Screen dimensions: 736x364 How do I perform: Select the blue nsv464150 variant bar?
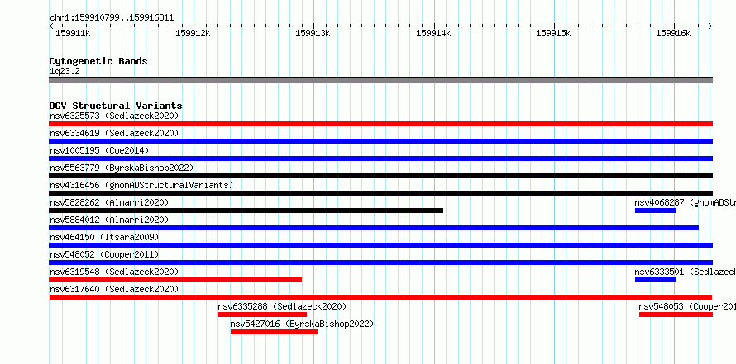(x=380, y=245)
